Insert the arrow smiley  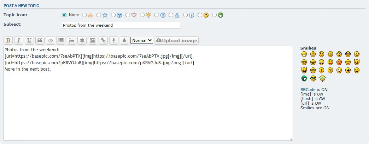348,70
